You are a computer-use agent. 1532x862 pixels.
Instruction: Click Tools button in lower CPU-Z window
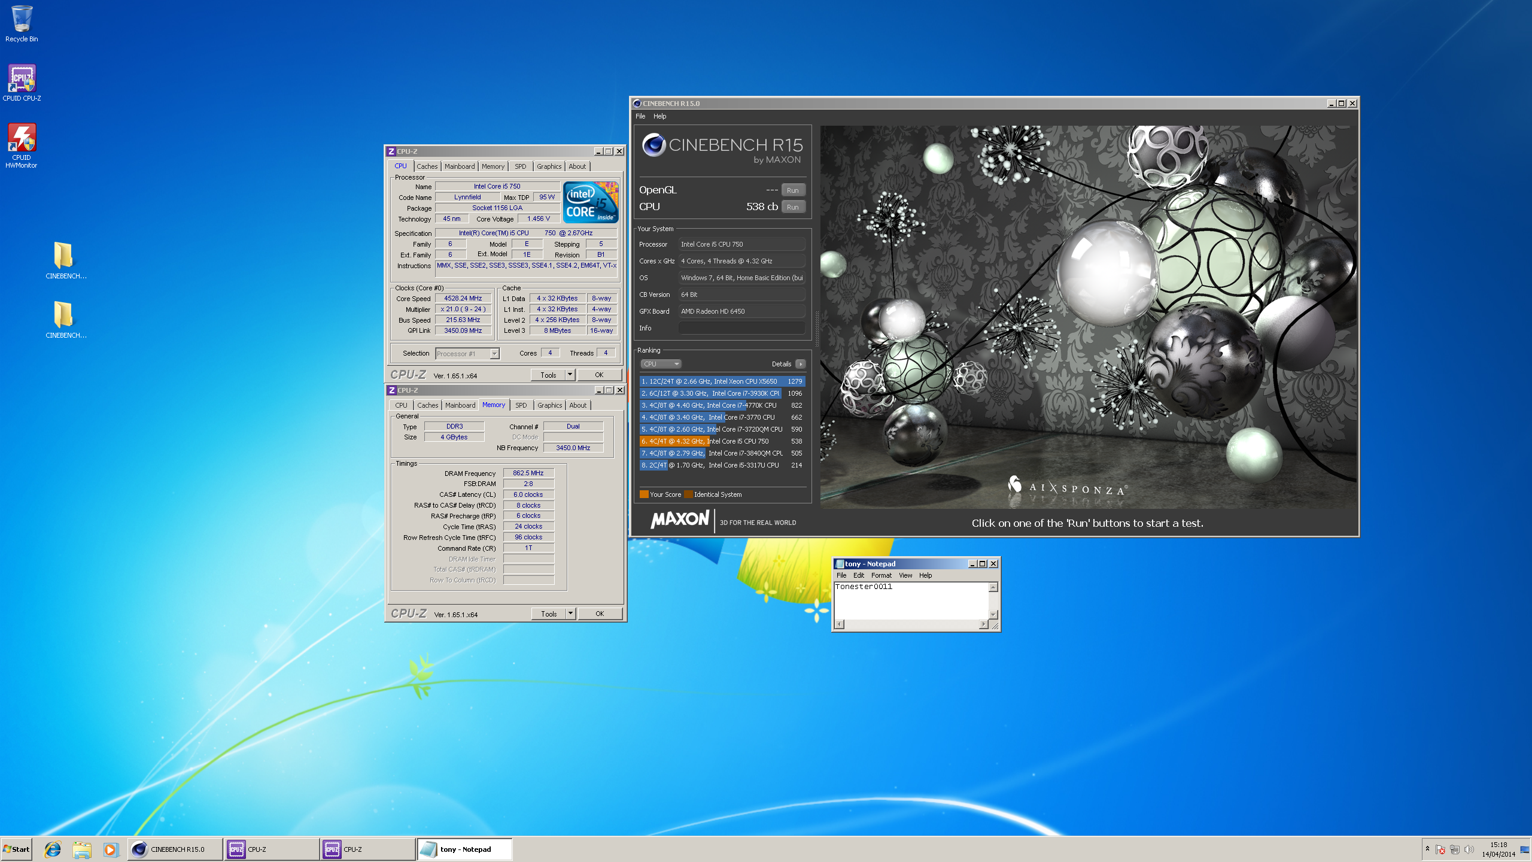[x=549, y=614]
